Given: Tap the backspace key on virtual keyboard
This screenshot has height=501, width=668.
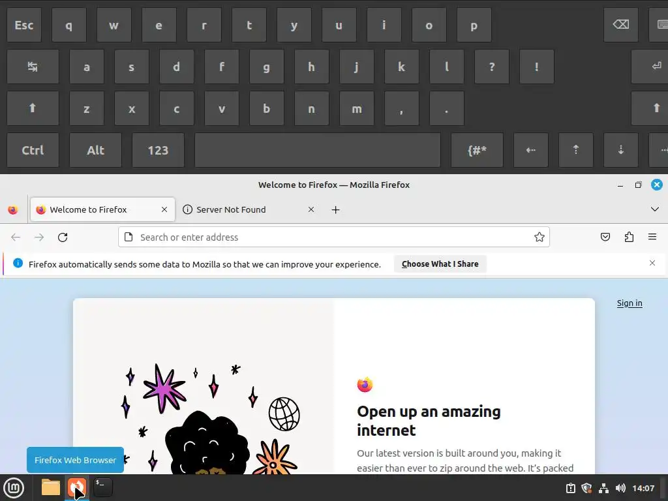Looking at the screenshot, I should [x=621, y=25].
